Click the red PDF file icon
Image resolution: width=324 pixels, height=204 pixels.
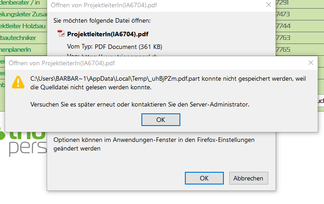tap(62, 34)
